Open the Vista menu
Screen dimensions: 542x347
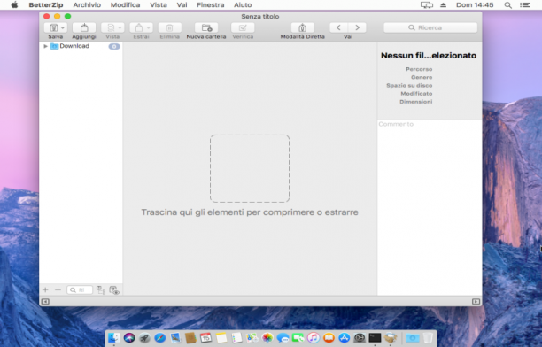click(x=159, y=4)
